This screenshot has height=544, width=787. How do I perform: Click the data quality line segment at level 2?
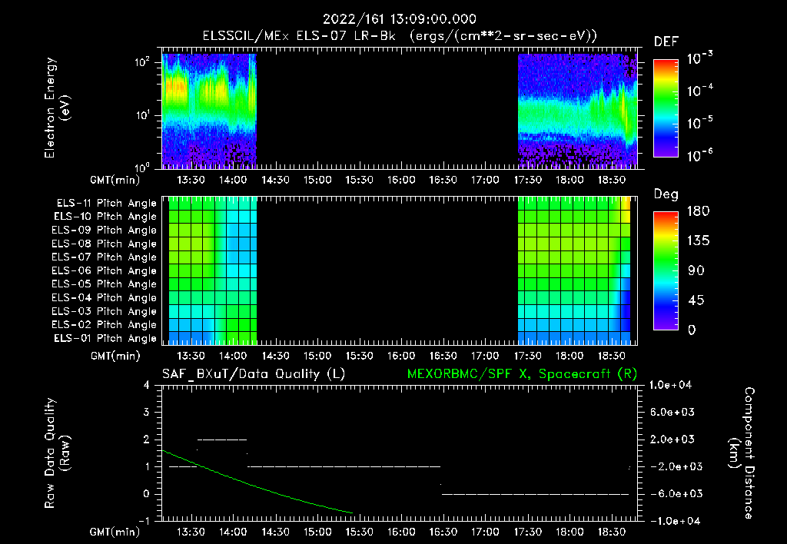[x=222, y=440]
